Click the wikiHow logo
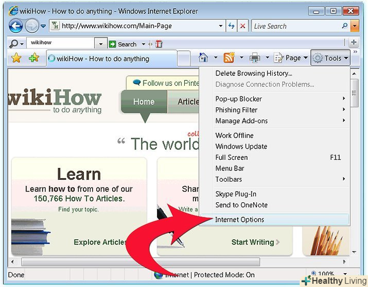The height and width of the screenshot is (287, 368). point(55,101)
